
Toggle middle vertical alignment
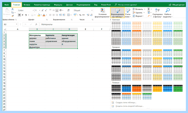pyautogui.click(x=54, y=10)
